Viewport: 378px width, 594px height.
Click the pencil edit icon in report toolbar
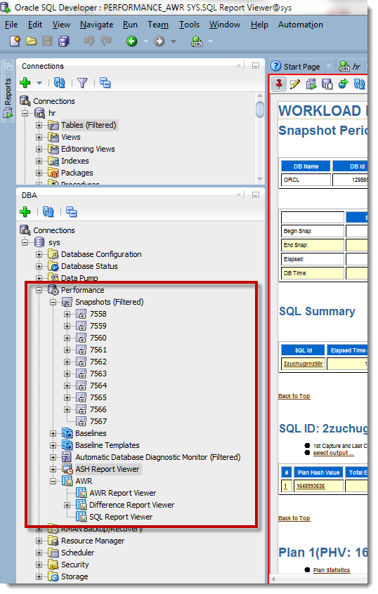click(x=295, y=84)
